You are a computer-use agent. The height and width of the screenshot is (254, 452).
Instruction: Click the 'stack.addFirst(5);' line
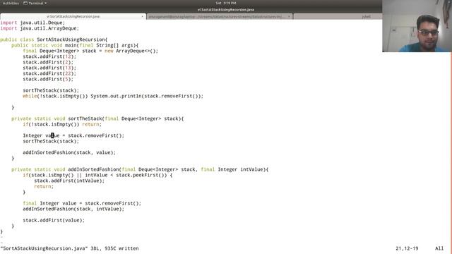[x=48, y=79]
